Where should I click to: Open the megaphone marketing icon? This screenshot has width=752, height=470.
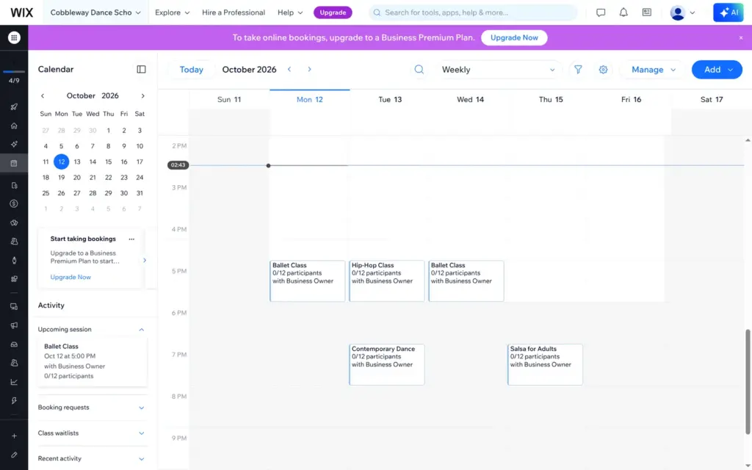point(14,325)
